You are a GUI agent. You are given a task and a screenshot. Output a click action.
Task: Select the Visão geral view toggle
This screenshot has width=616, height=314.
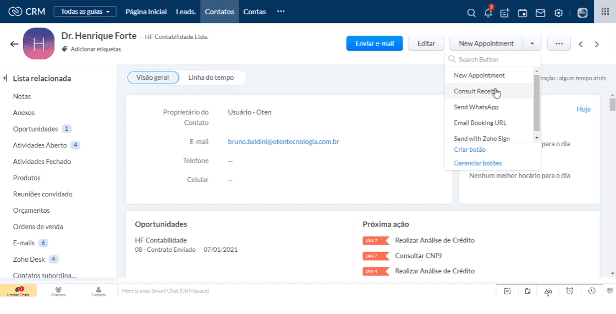point(153,78)
